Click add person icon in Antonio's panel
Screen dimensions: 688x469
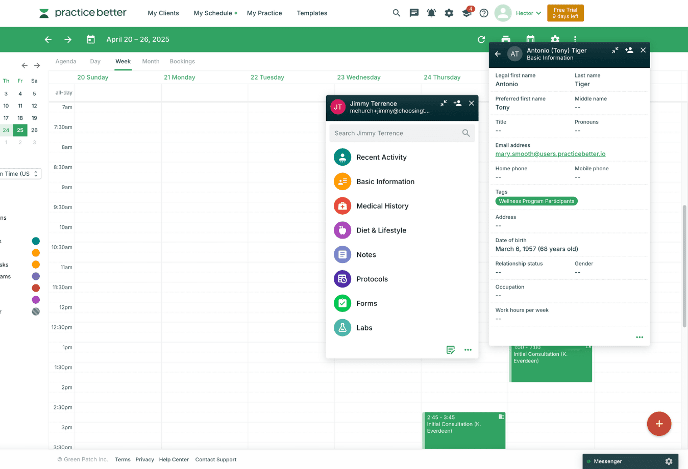tap(629, 50)
